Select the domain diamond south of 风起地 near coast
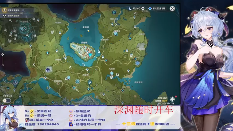This screenshot has height=131, width=233. [122, 90]
